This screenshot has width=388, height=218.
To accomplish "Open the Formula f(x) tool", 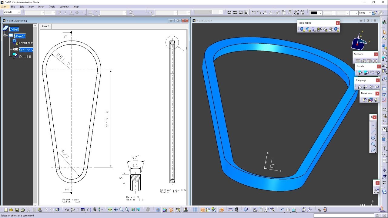I will tap(67, 210).
